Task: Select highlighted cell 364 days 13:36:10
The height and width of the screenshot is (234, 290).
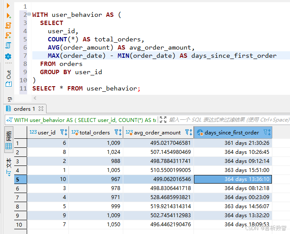Action: pyautogui.click(x=233, y=179)
